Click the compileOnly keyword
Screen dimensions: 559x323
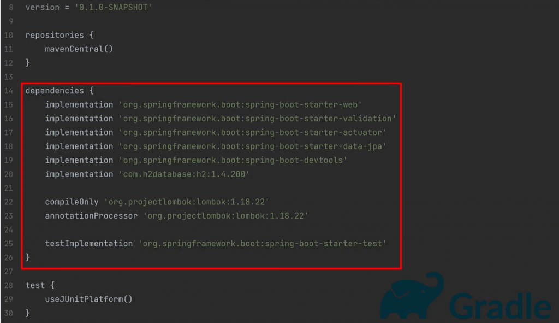coord(72,202)
